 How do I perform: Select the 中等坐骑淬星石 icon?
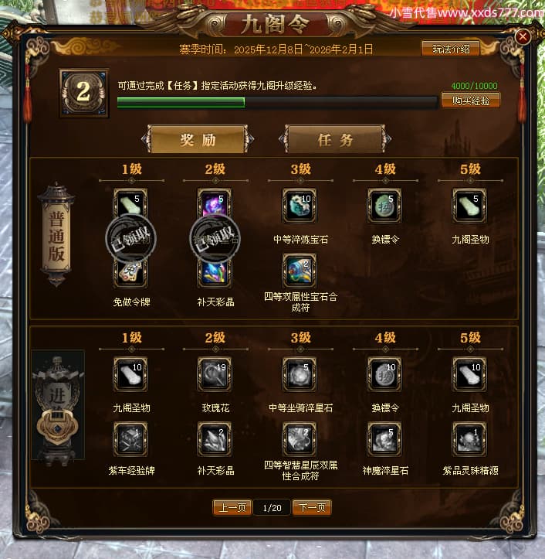point(300,374)
